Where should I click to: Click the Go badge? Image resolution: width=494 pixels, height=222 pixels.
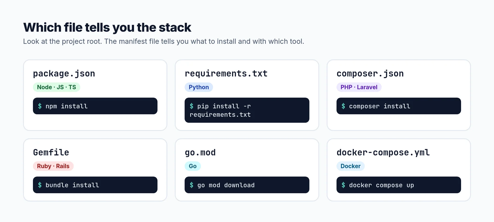click(193, 166)
